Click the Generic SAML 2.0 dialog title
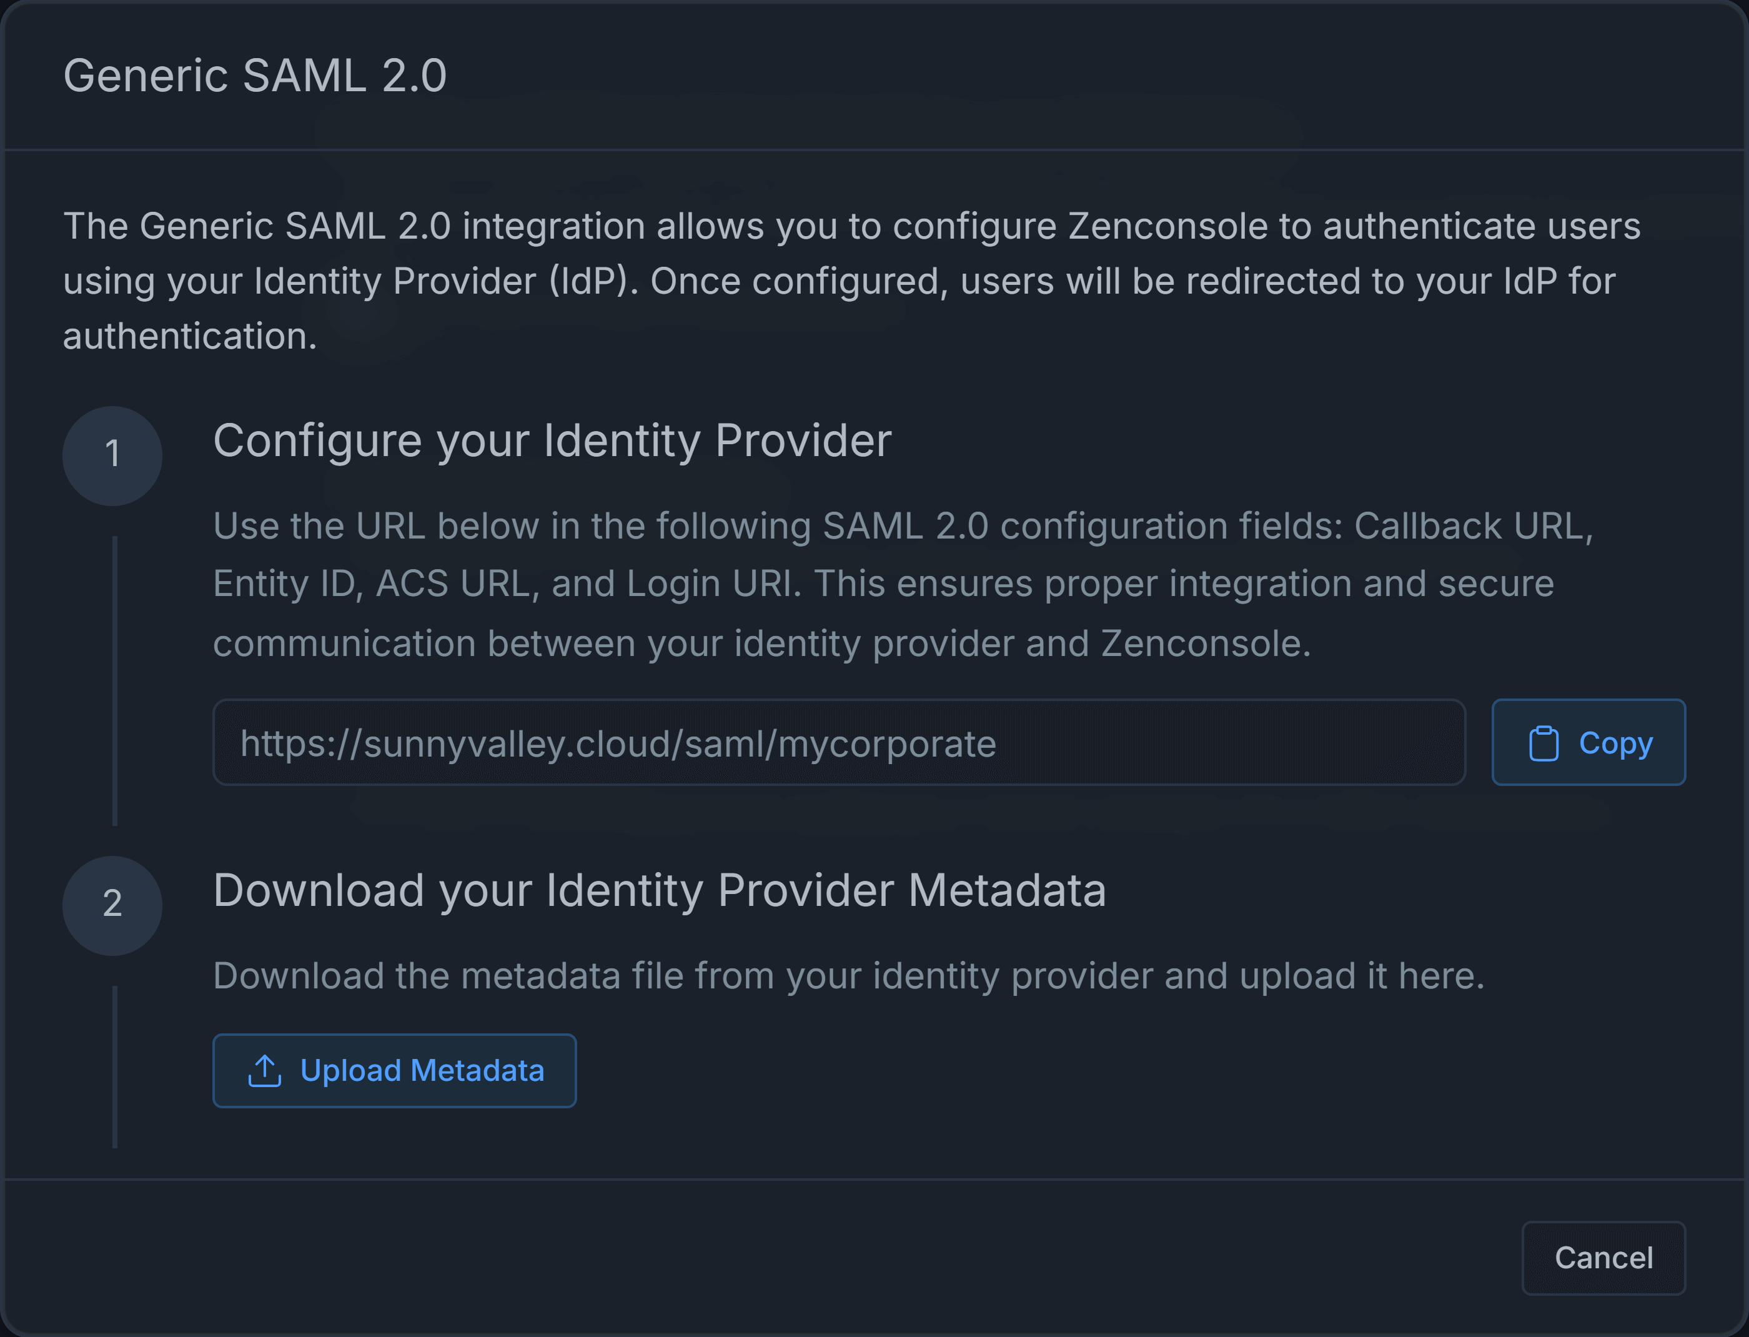The width and height of the screenshot is (1749, 1337). click(255, 76)
